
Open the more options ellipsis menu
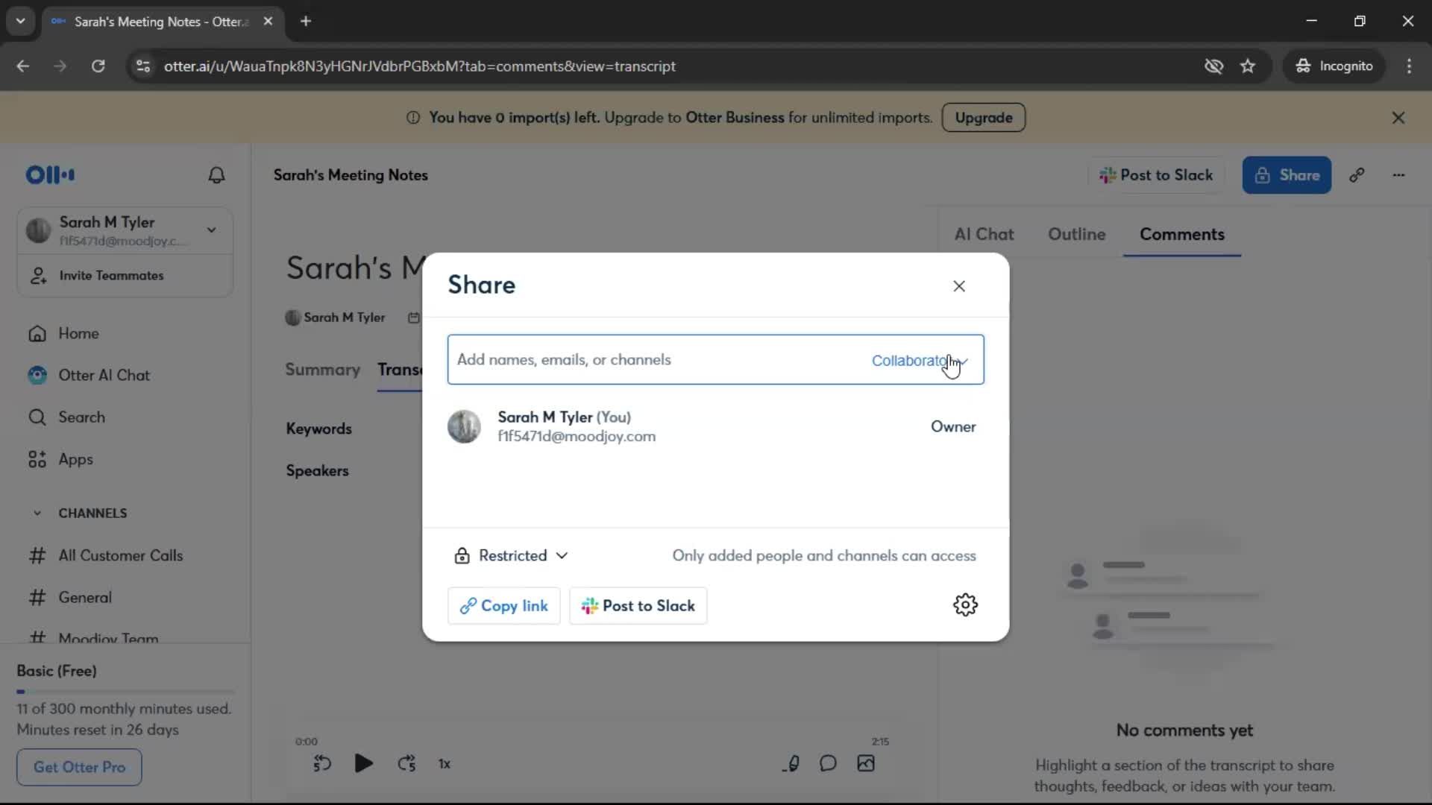tap(1398, 175)
